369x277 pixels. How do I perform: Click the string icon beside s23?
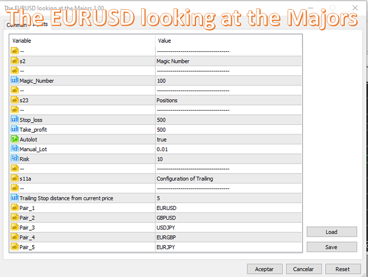pos(14,100)
